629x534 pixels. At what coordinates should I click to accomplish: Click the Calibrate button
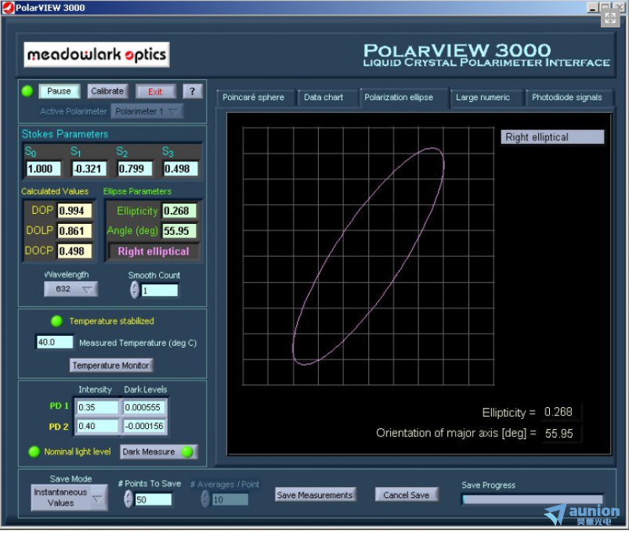(107, 92)
